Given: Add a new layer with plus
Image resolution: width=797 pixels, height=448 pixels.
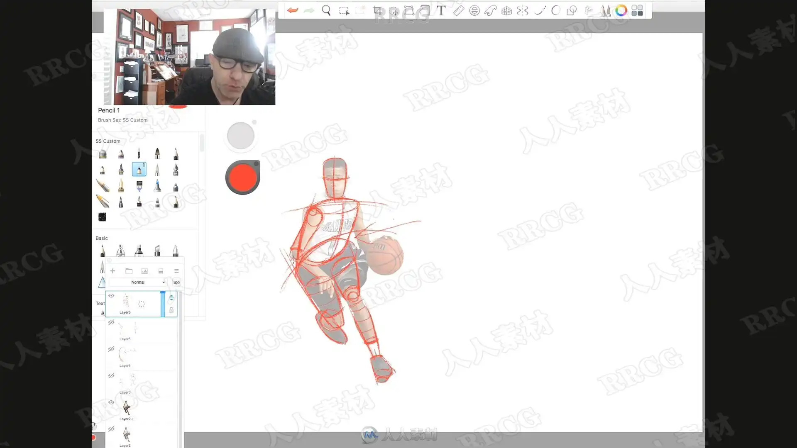Looking at the screenshot, I should point(112,271).
